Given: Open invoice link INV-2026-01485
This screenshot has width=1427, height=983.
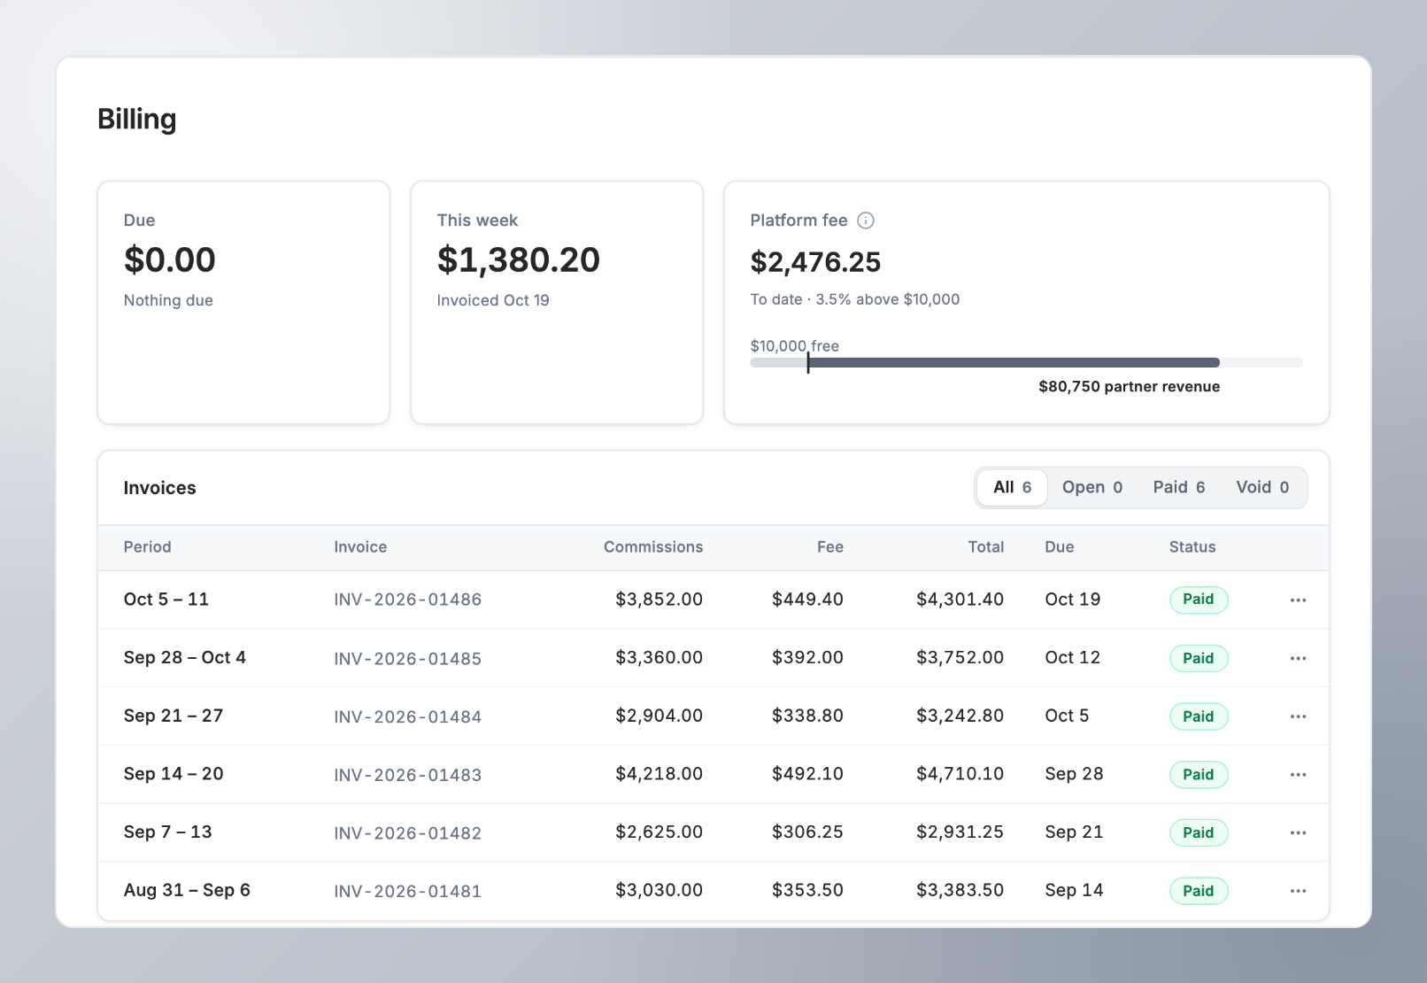Looking at the screenshot, I should 408,659.
